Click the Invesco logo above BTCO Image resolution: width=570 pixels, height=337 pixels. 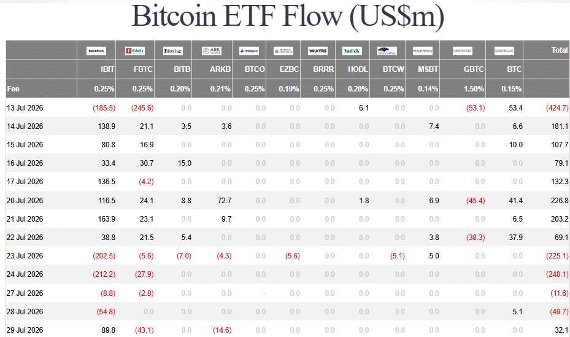point(249,51)
